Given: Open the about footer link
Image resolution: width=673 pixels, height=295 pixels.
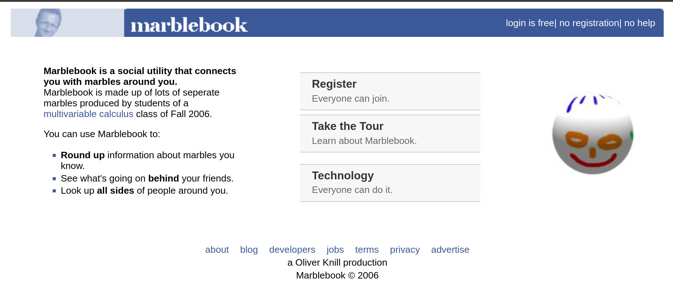Looking at the screenshot, I should click(217, 250).
